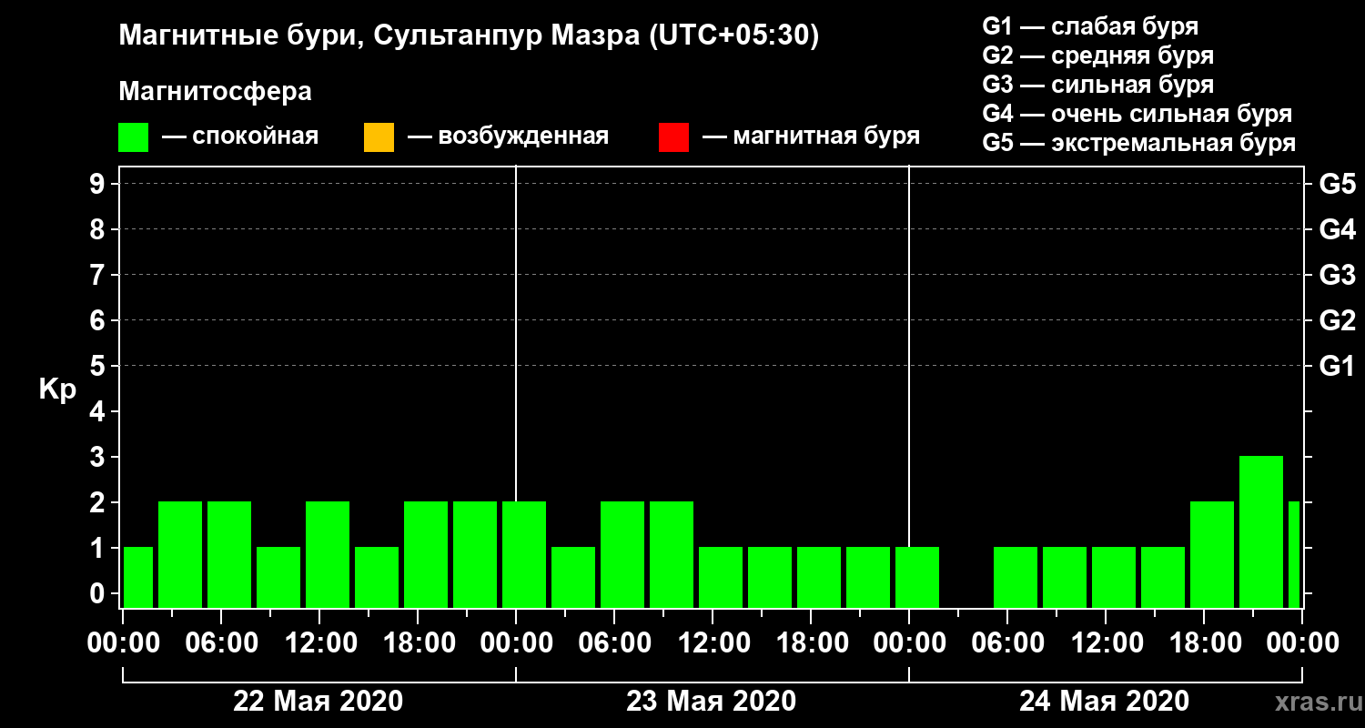Screen dimensions: 1365x728
Task: Click the 24 Мая 2020 date label
Action: 1104,701
